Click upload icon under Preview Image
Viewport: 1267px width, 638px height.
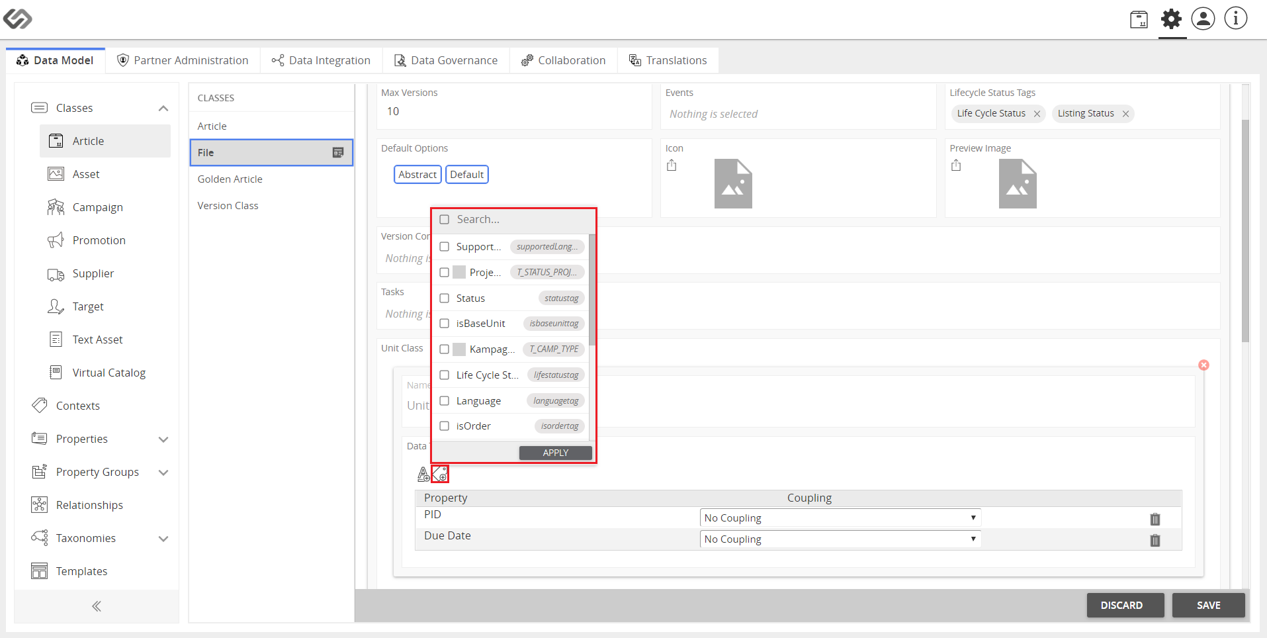pos(956,165)
